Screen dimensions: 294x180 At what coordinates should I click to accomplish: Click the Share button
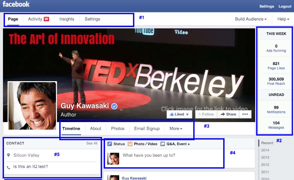(228, 114)
